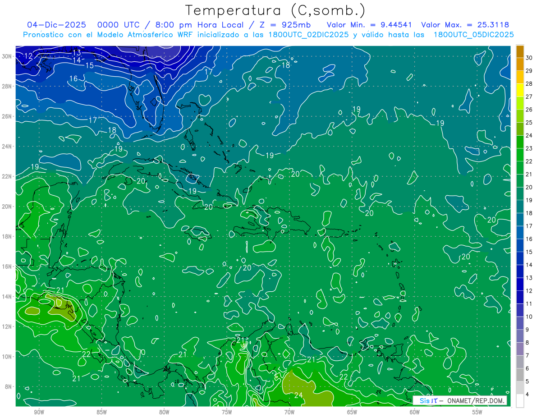The height and width of the screenshot is (418, 541).
Task: Click the '20N' latitude axis label
Action: [8, 206]
